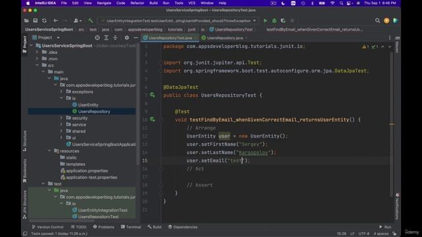Collapse the main folder
422x237 pixels.
click(x=43, y=72)
